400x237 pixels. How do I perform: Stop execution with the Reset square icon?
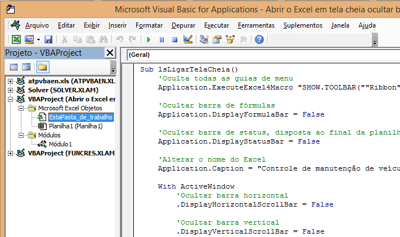[174, 39]
